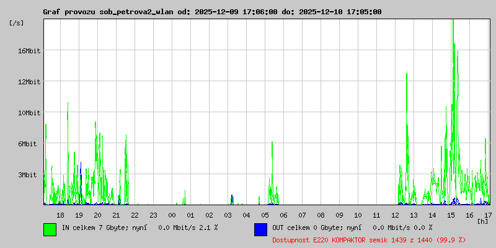Click the hour 12 marker on time axis
The image size is (496, 248).
(x=395, y=215)
